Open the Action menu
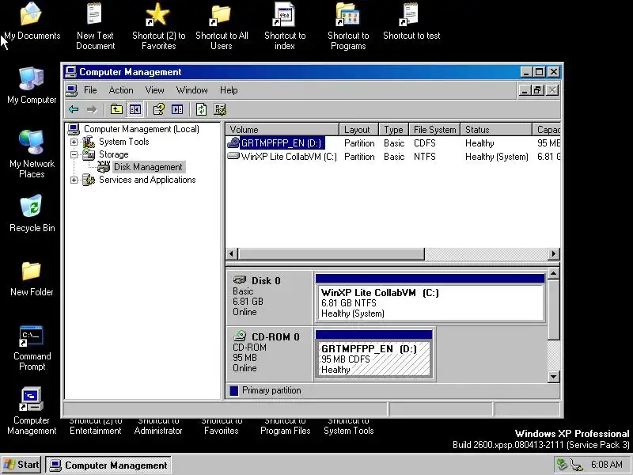This screenshot has width=633, height=475. pos(121,90)
